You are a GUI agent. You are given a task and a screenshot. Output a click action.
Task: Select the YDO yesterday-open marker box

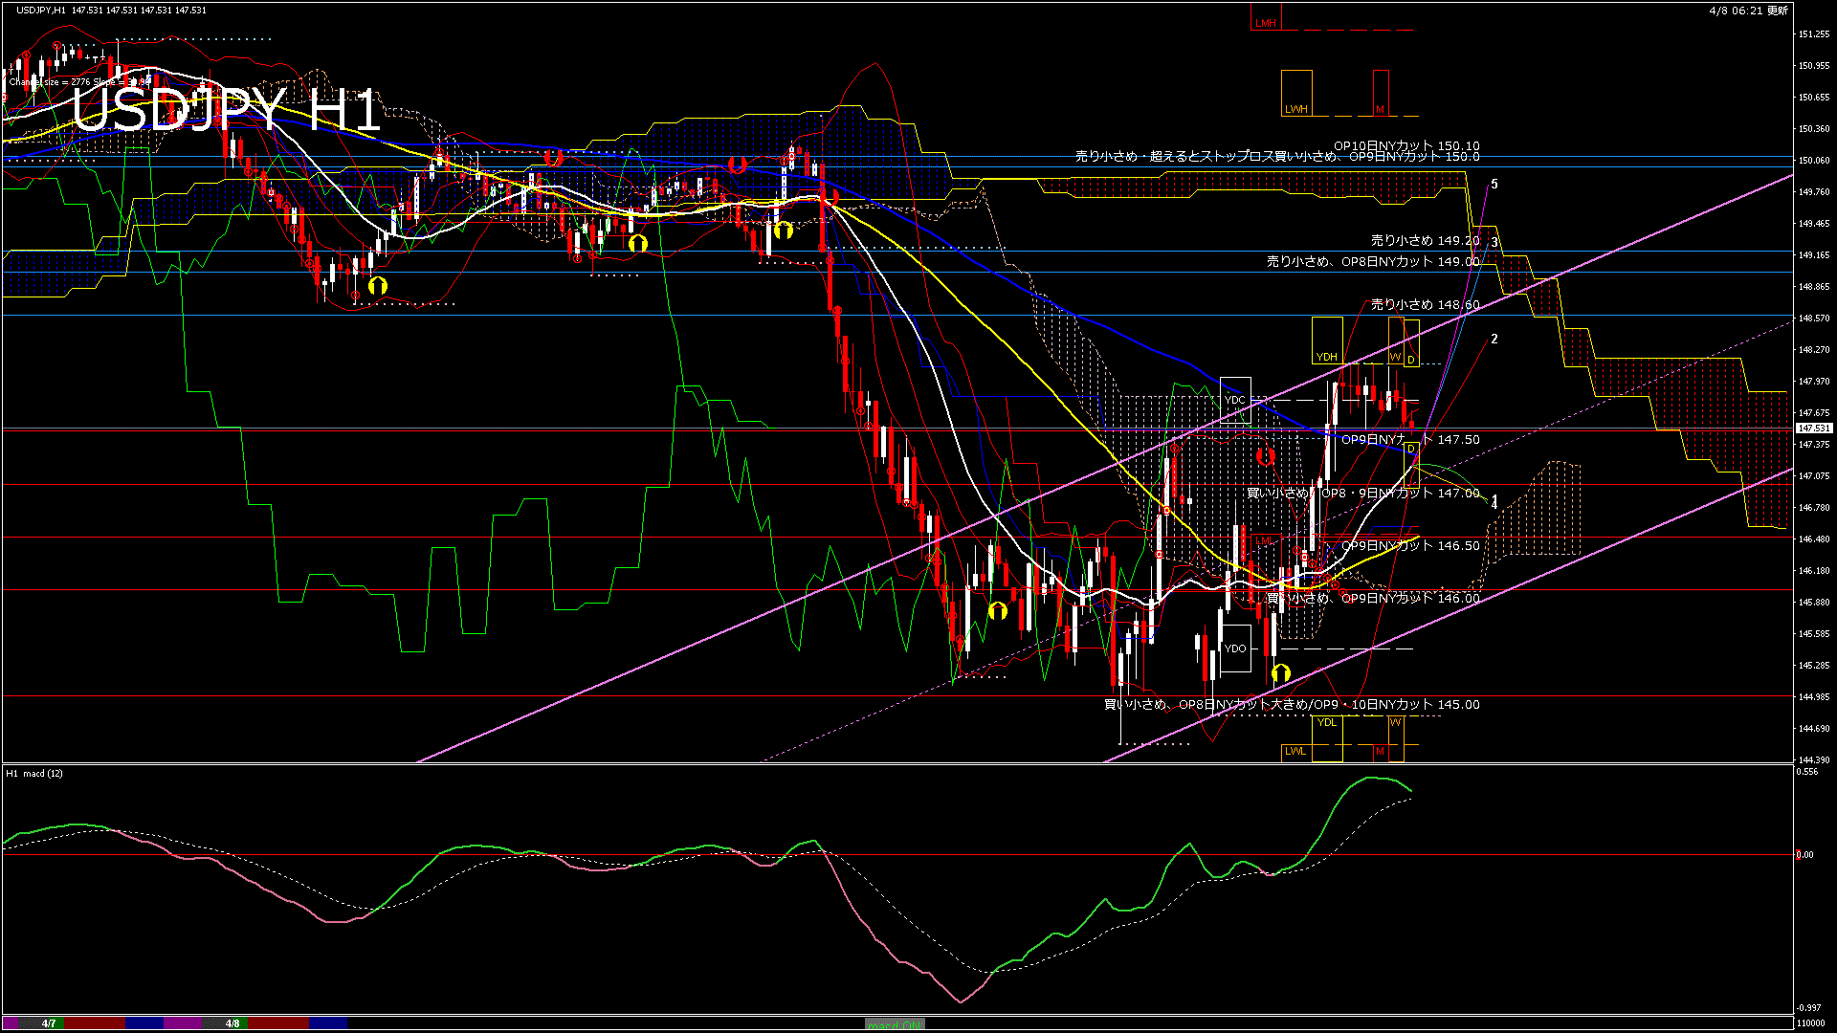coord(1235,648)
